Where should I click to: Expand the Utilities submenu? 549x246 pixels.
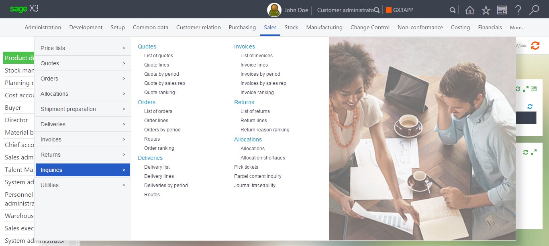83,185
